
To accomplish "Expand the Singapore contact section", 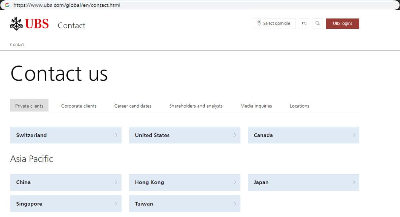I will point(65,204).
